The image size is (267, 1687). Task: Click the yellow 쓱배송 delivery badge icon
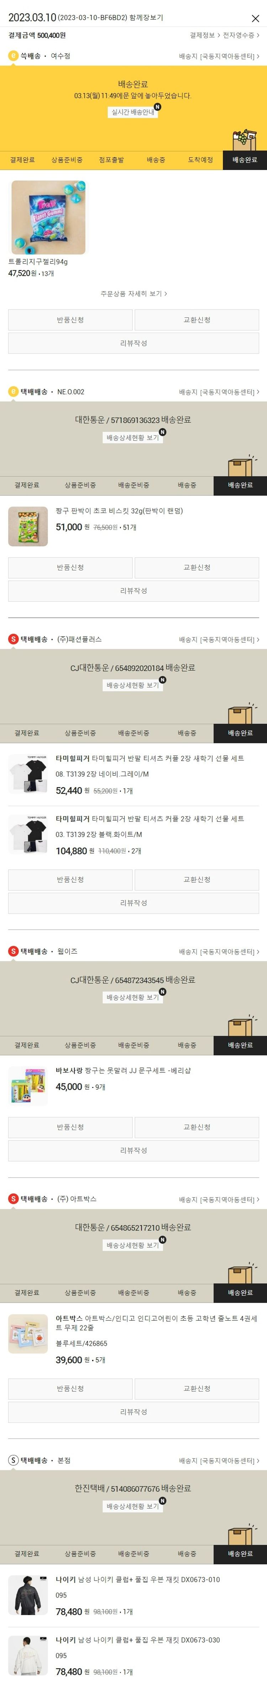(13, 56)
